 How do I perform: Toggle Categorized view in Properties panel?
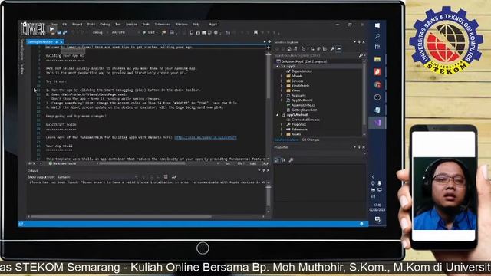pyautogui.click(x=276, y=160)
